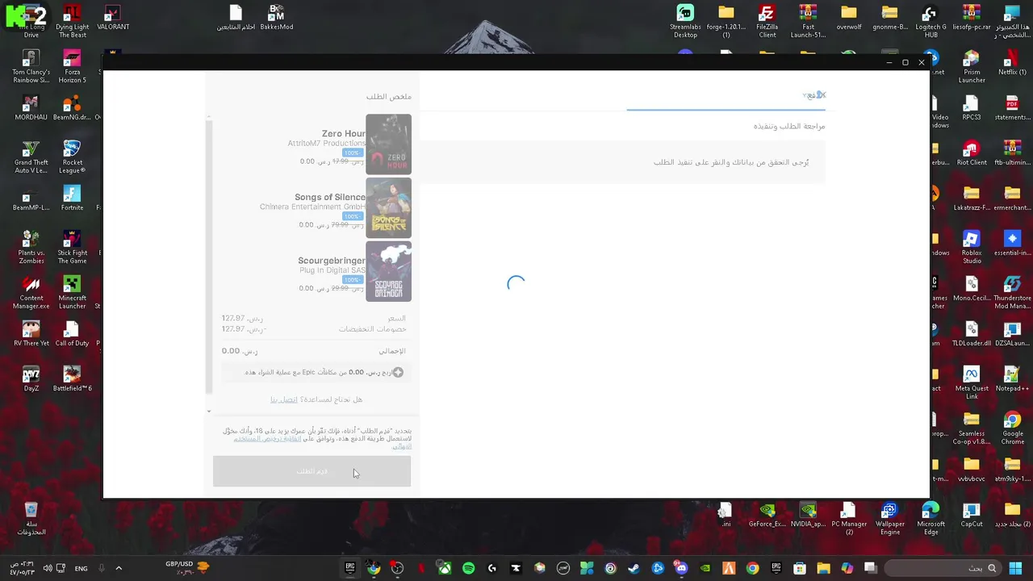The image size is (1033, 581).
Task: Click the volume speaker icon in tray
Action: [x=47, y=568]
